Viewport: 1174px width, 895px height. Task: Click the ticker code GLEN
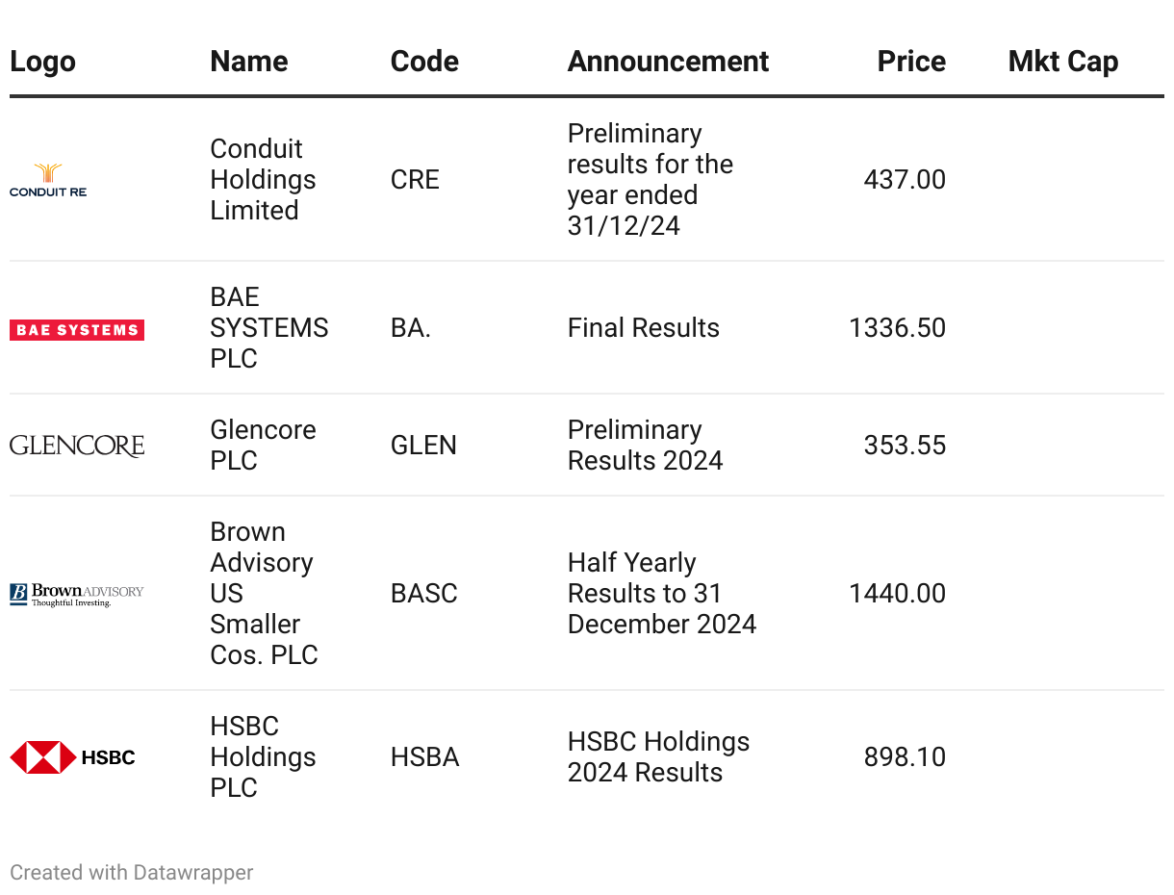click(x=423, y=446)
